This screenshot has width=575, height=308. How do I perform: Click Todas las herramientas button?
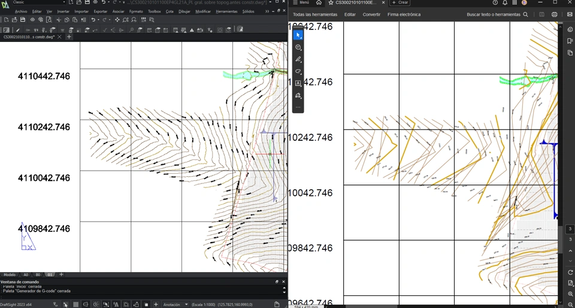click(x=315, y=14)
